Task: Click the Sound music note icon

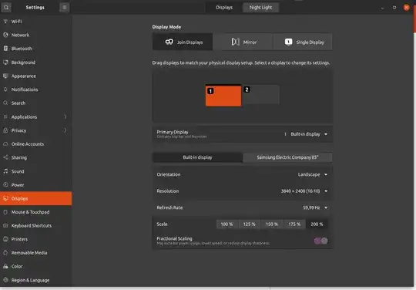Action: [5, 171]
